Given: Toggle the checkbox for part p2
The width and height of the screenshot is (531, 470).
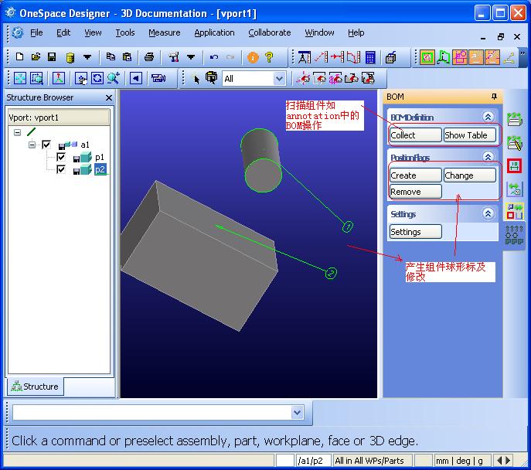Looking at the screenshot, I should tap(60, 169).
